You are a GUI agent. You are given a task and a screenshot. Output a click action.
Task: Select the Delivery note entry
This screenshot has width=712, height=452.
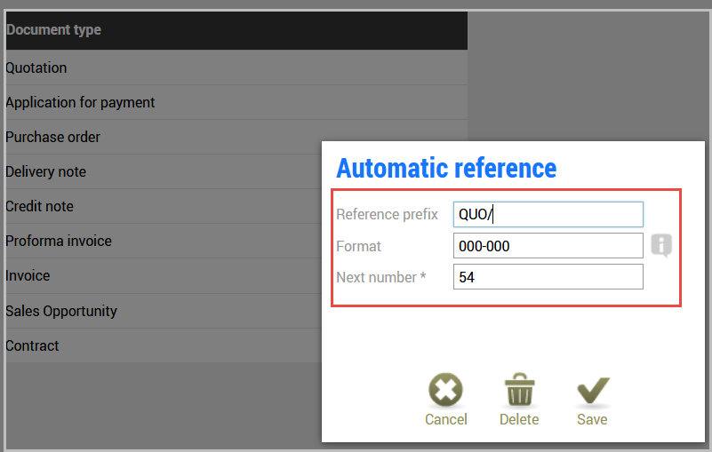click(164, 172)
